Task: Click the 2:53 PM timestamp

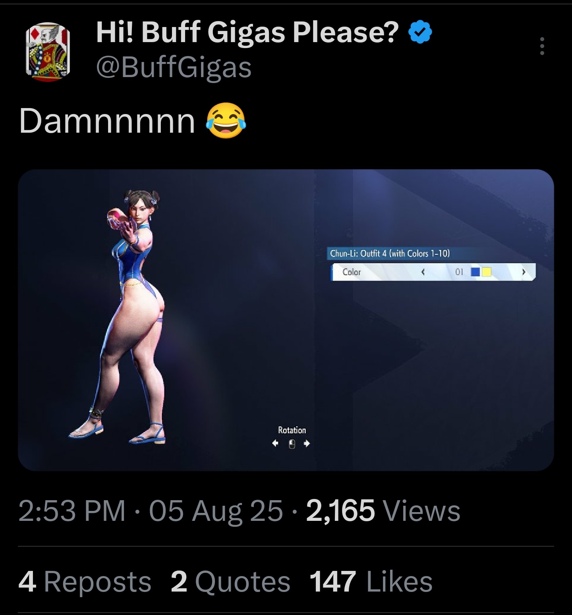Action: coord(72,511)
